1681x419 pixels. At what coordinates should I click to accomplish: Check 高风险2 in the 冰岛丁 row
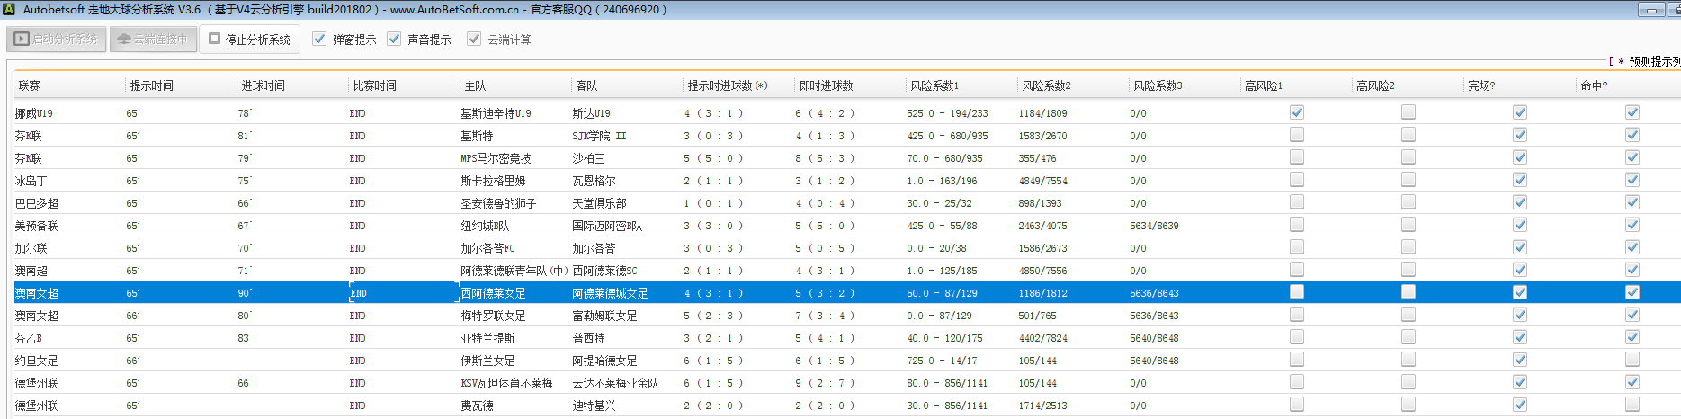click(1408, 180)
